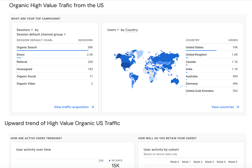Open View traffic acquisition link

[x=71, y=107]
